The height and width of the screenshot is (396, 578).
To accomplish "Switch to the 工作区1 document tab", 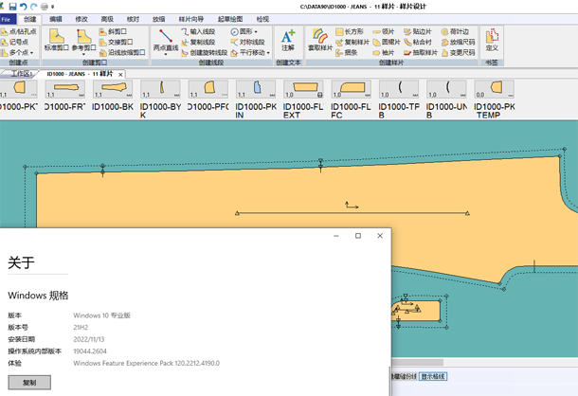I will 21,74.
